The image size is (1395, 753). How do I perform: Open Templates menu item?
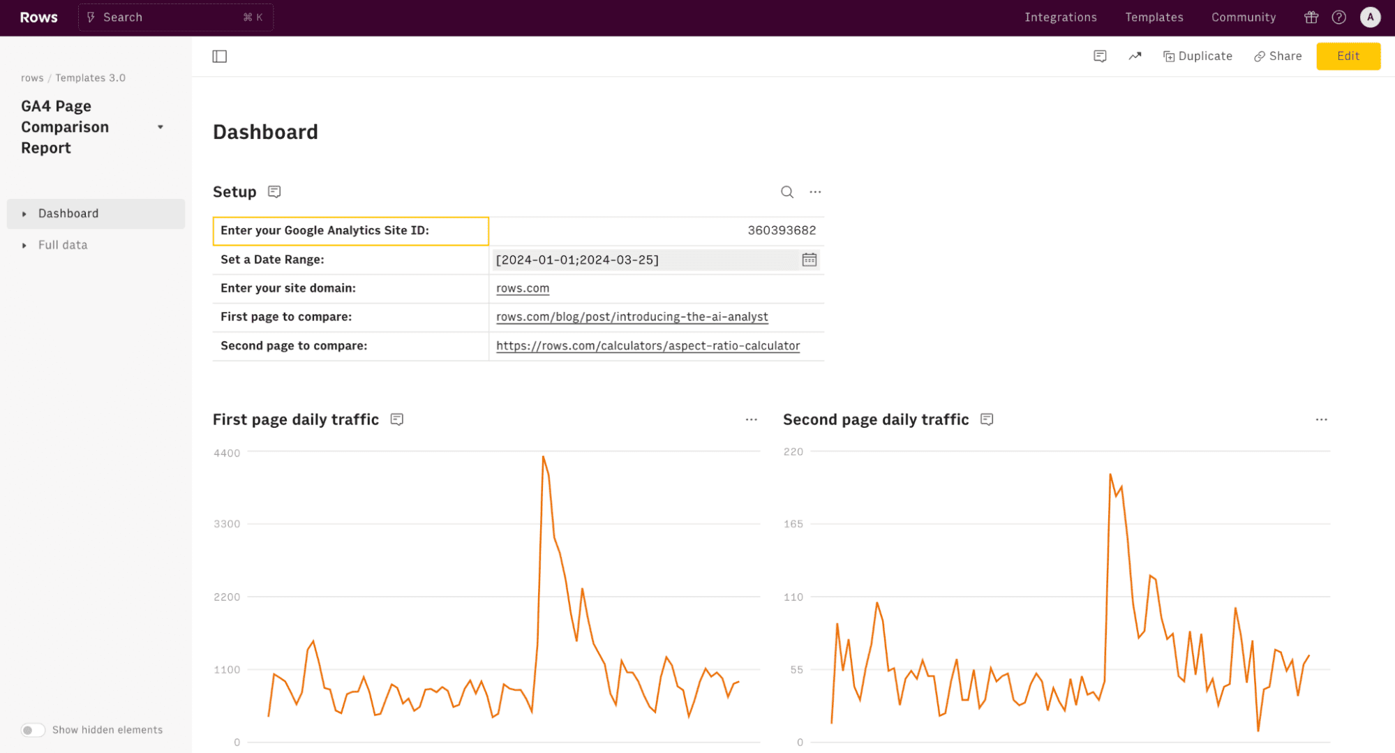1154,17
